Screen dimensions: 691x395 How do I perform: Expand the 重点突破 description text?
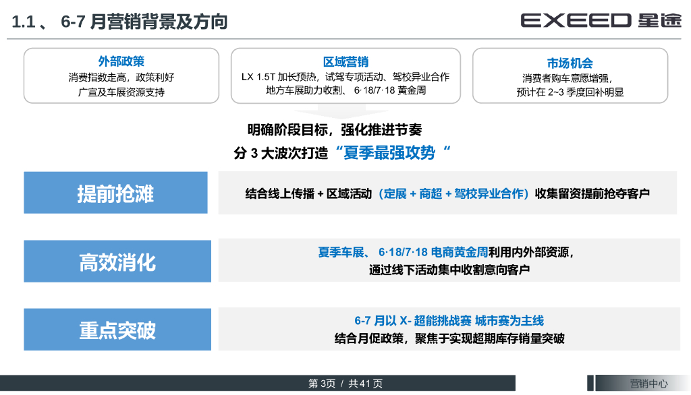(x=445, y=329)
